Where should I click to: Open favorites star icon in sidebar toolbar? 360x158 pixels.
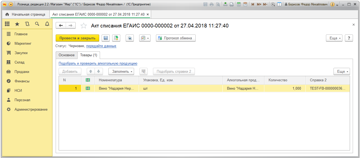click(x=17, y=24)
